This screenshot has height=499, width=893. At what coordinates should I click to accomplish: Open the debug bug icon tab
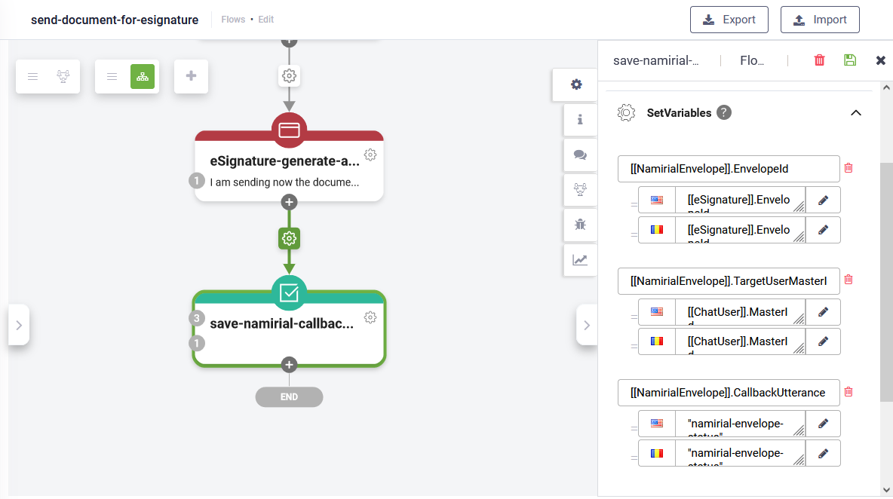(579, 224)
